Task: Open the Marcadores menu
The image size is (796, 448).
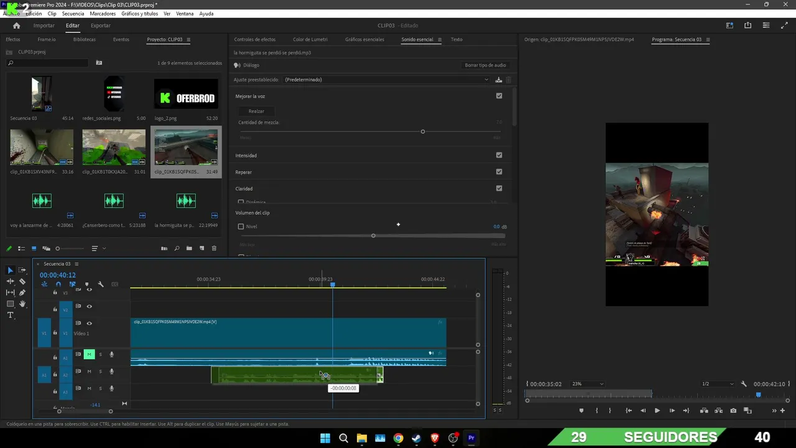Action: click(x=103, y=14)
